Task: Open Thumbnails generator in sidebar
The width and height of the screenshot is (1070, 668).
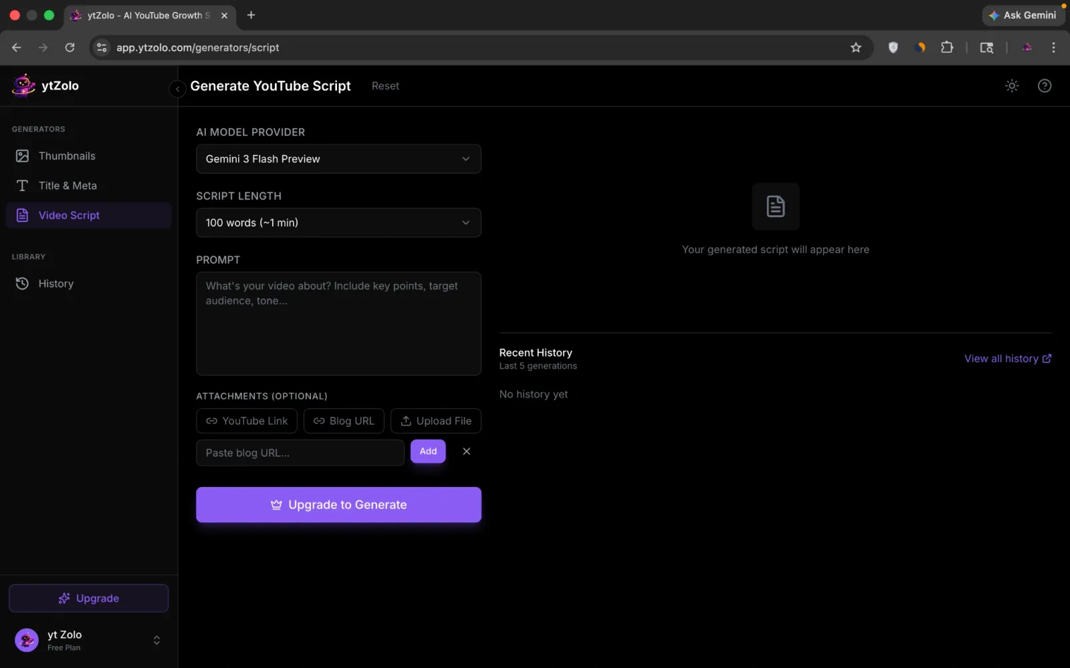Action: point(67,156)
